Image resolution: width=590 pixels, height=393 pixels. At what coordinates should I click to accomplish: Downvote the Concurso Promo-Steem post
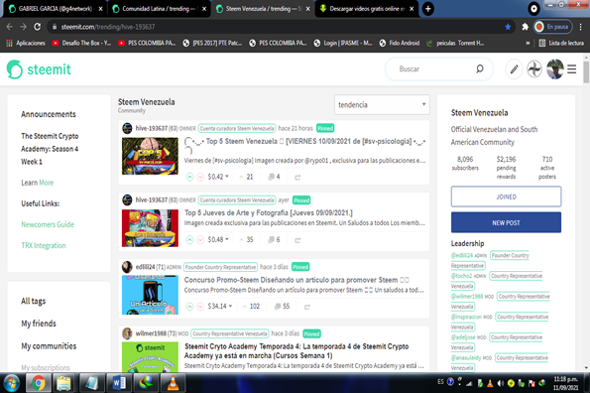click(200, 307)
